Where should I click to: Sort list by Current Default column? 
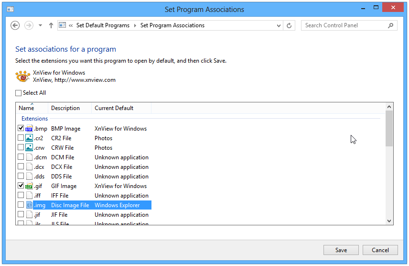(x=114, y=108)
